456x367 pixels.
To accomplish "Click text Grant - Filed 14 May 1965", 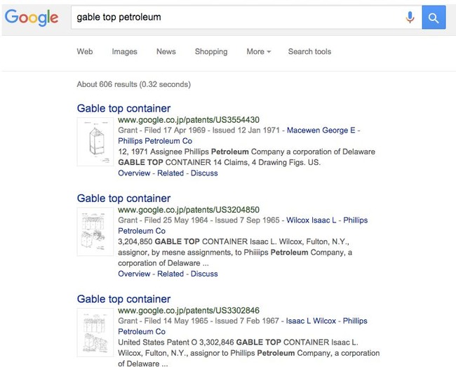I will point(163,321).
